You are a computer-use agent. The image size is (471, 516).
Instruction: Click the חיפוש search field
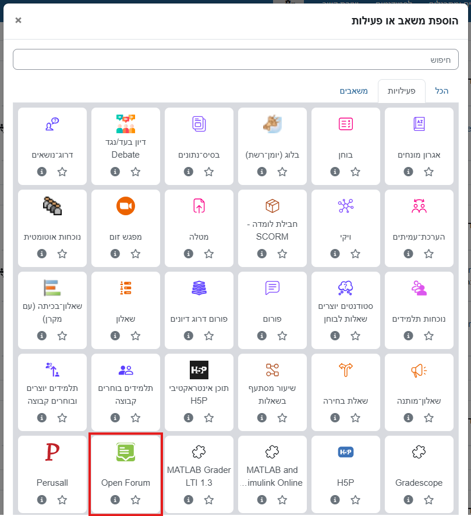click(x=235, y=60)
